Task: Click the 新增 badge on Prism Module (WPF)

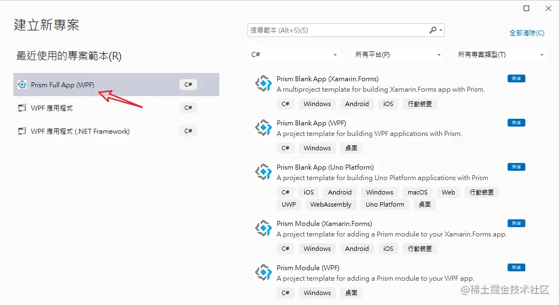Action: pyautogui.click(x=516, y=267)
